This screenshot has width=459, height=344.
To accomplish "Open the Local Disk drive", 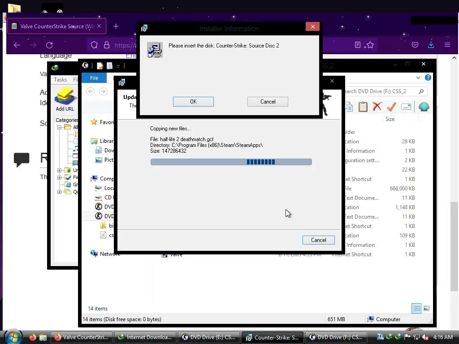I will 104,188.
